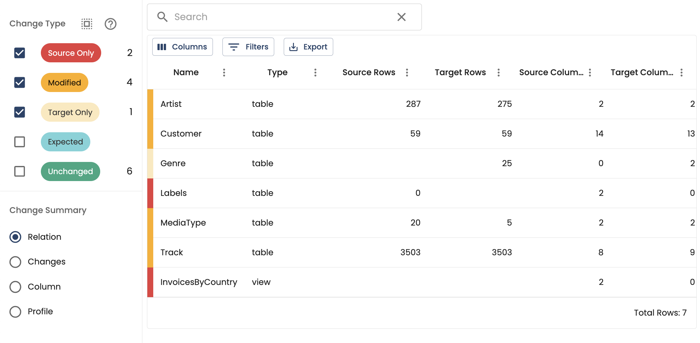This screenshot has width=700, height=343.
Task: Click the orange Modified badge
Action: point(65,82)
